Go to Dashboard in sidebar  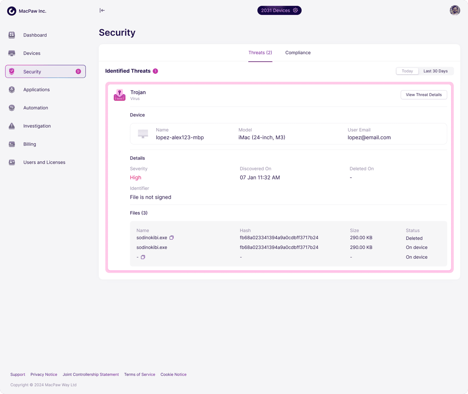coord(35,35)
